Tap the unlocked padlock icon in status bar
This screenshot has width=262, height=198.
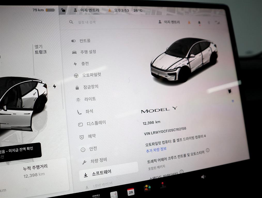(x=63, y=10)
